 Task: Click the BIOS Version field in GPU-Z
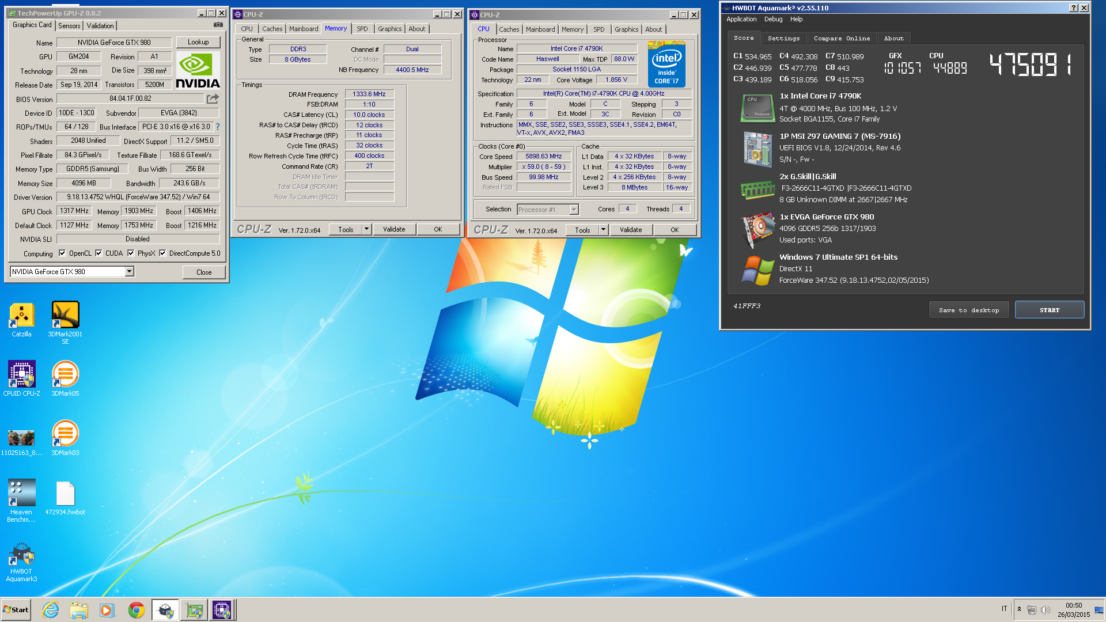coord(130,98)
